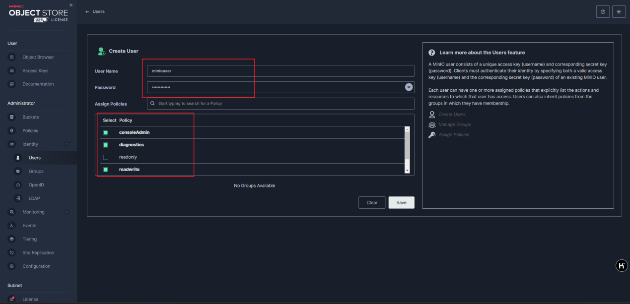The width and height of the screenshot is (630, 304).
Task: Open the Manage Groups help link
Action: [x=455, y=124]
